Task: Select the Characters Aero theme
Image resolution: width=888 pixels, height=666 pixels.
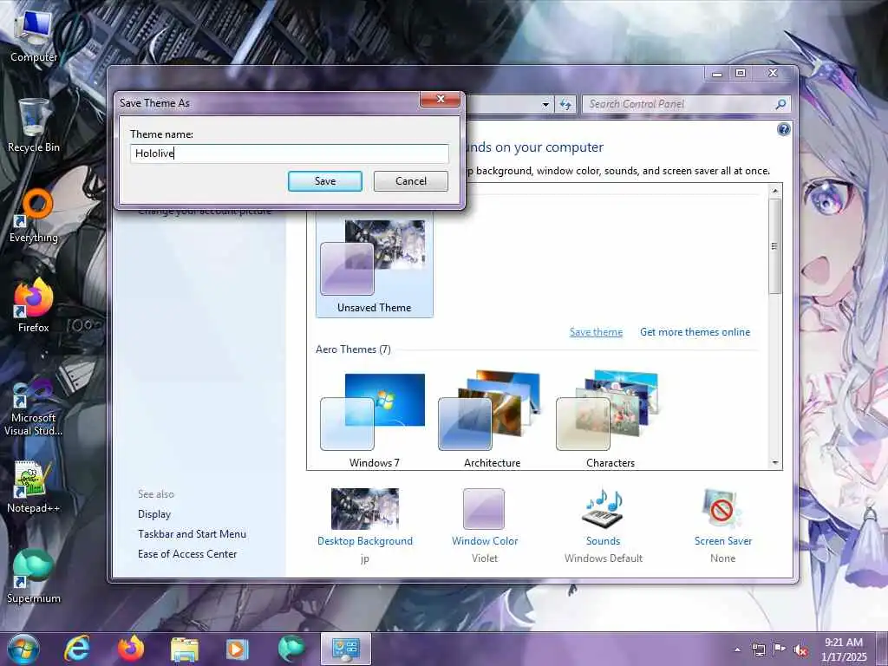Action: (x=610, y=420)
